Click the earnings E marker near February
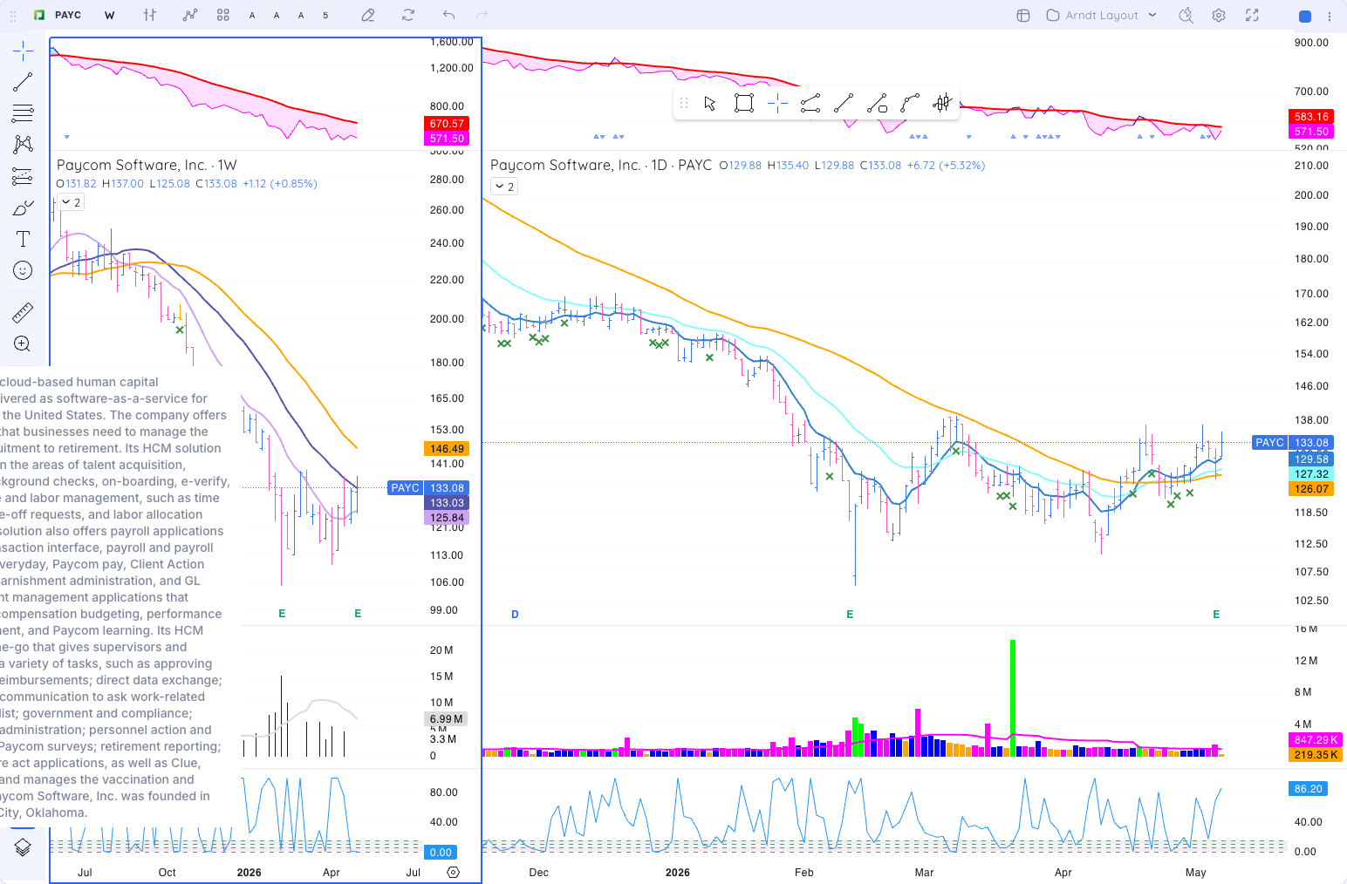 pos(850,615)
